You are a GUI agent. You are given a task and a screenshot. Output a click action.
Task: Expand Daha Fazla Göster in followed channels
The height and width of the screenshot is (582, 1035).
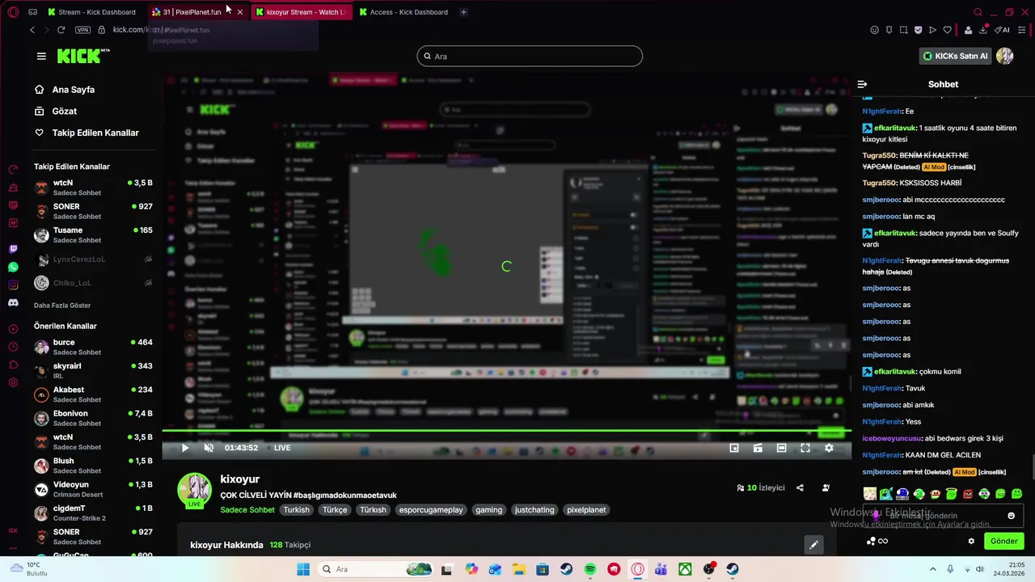[62, 306]
